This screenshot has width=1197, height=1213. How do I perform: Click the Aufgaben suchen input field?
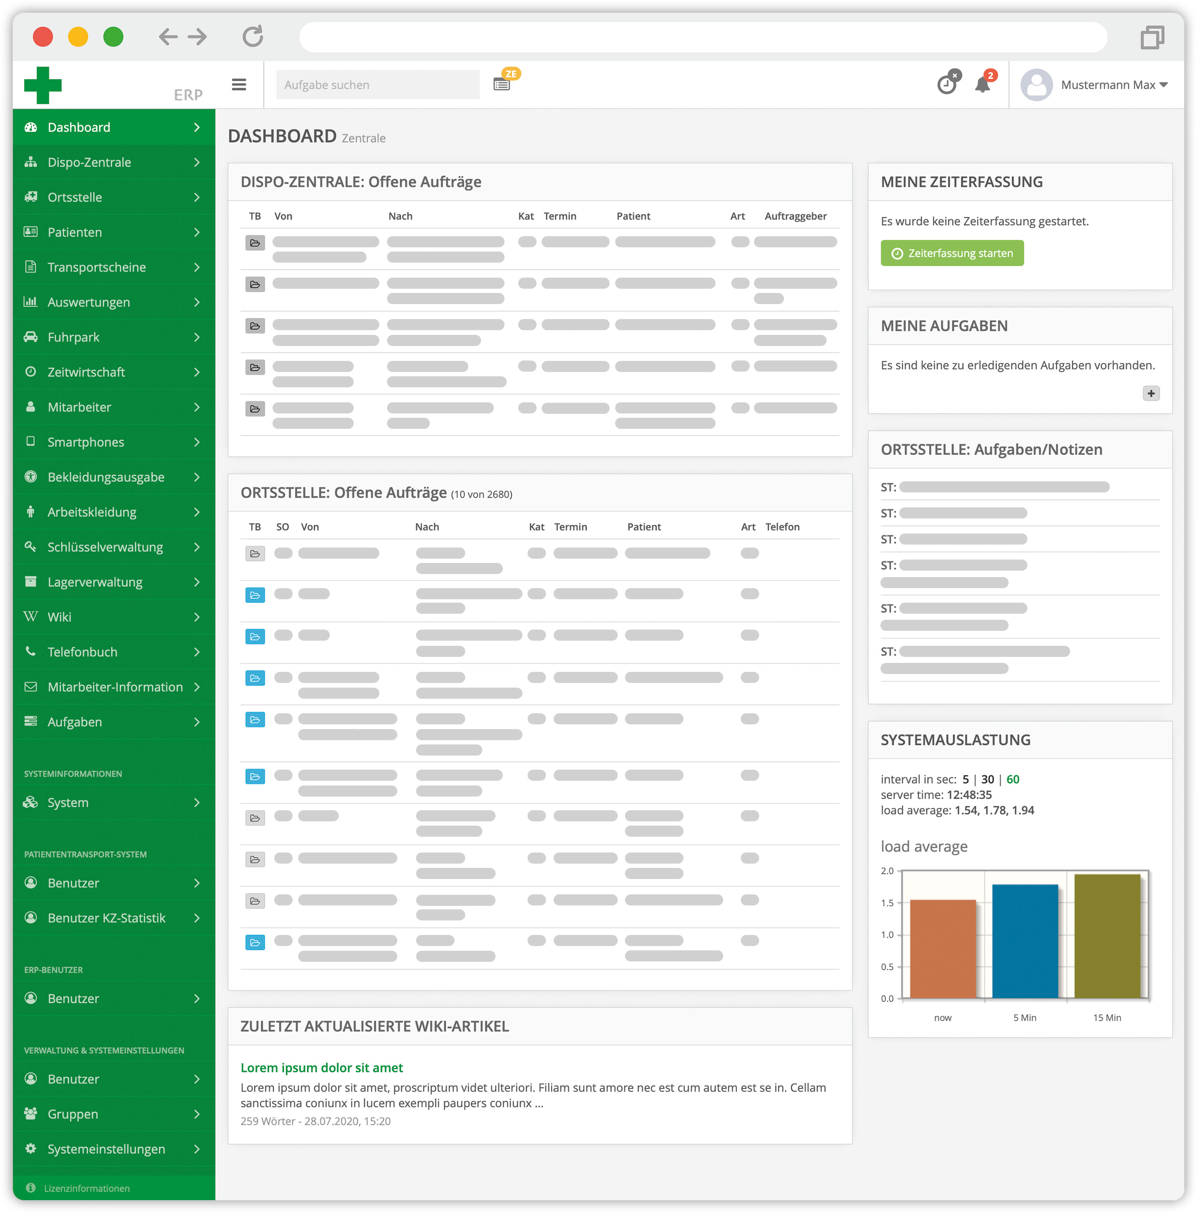(372, 85)
